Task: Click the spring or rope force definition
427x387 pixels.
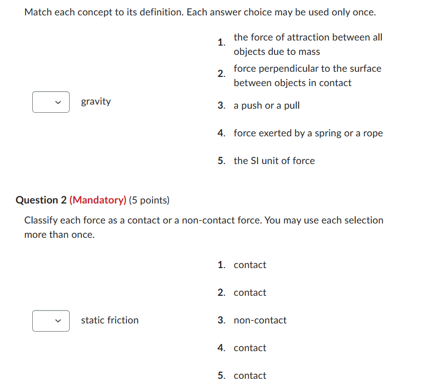Action: 308,133
